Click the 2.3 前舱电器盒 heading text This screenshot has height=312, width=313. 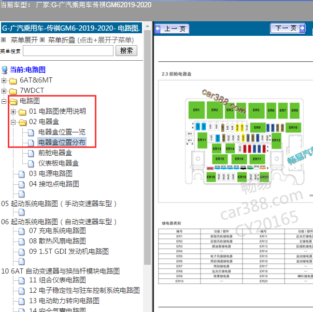[177, 74]
